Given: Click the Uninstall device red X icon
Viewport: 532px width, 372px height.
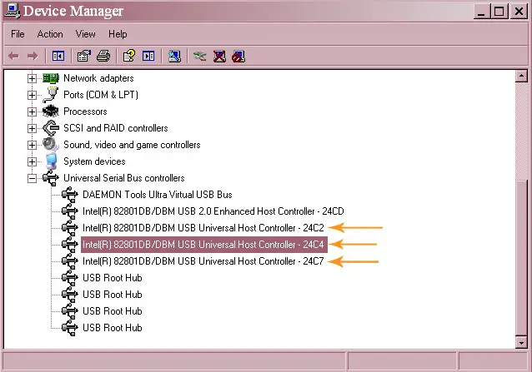Looking at the screenshot, I should point(219,56).
